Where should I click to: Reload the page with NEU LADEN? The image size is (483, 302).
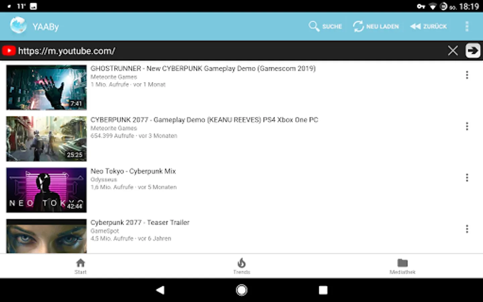click(376, 26)
